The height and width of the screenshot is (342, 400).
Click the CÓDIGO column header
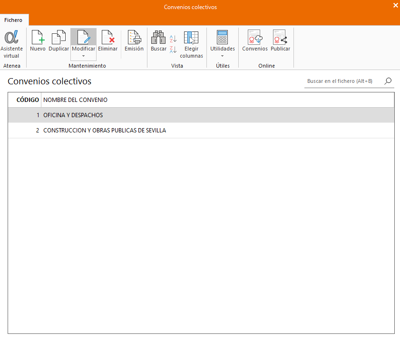[27, 100]
